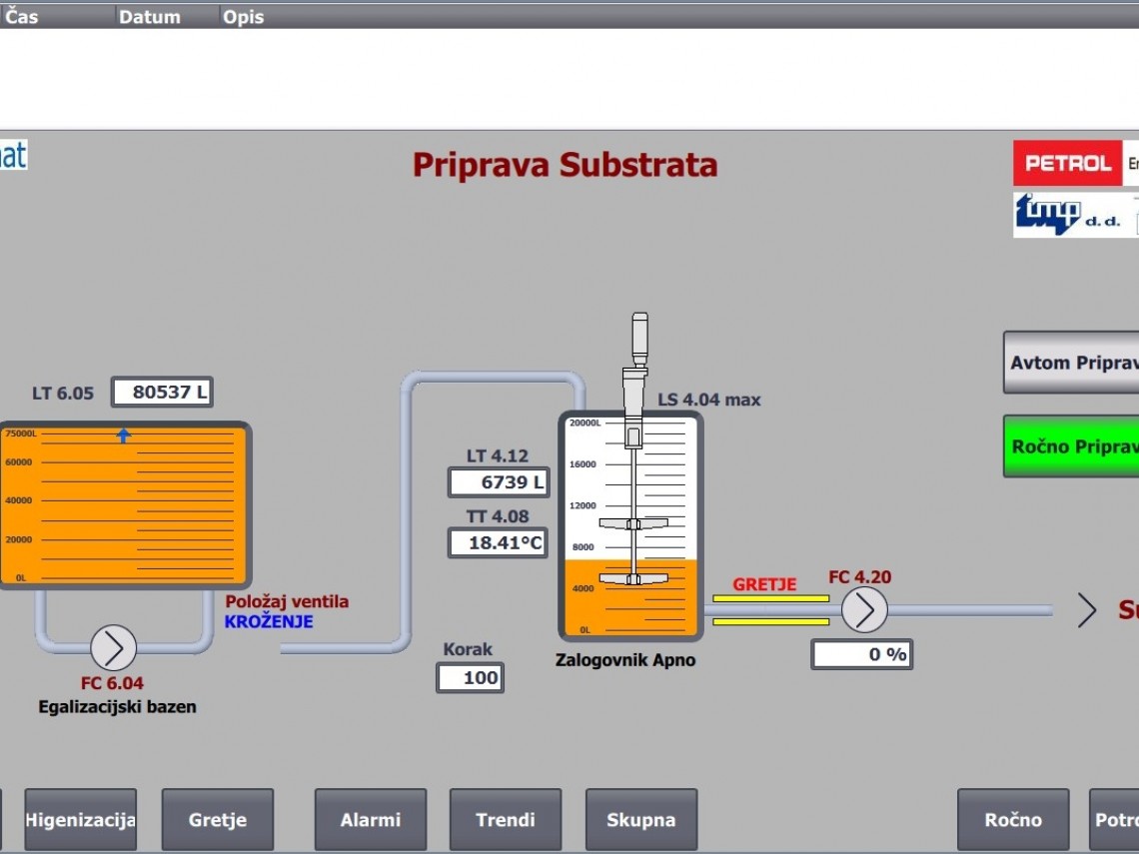Open the Higenizacija screen
The height and width of the screenshot is (854, 1139).
click(80, 820)
